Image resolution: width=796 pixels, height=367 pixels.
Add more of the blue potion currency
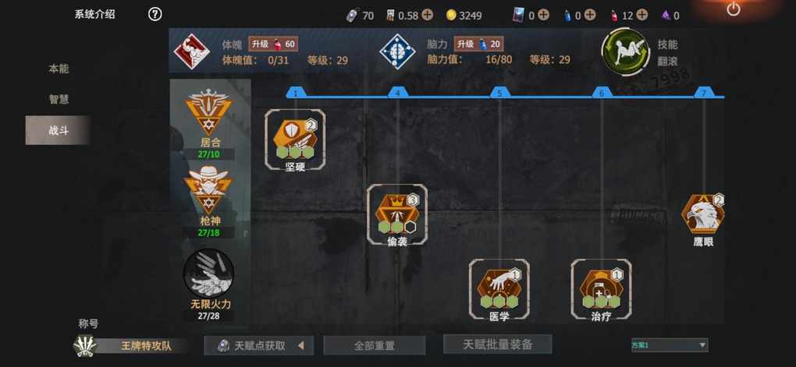(x=590, y=16)
